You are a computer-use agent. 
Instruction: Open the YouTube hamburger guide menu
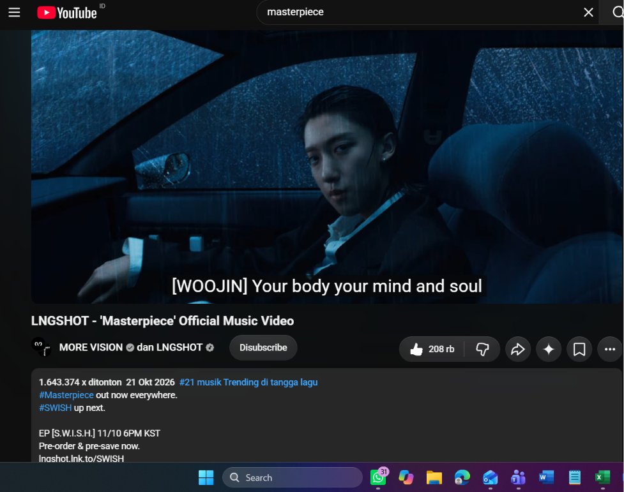14,12
